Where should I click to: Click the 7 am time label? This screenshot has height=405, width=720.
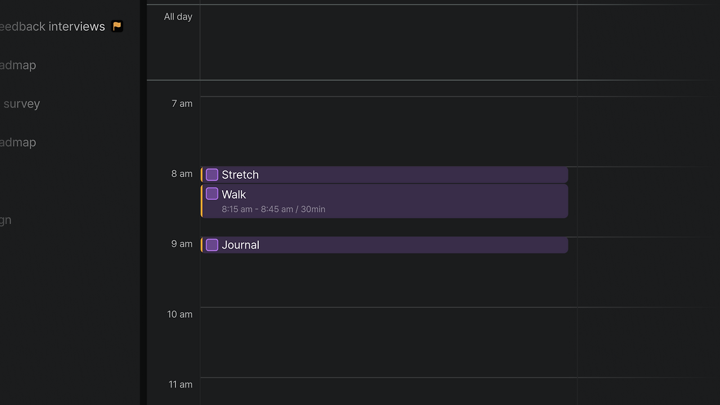point(182,103)
